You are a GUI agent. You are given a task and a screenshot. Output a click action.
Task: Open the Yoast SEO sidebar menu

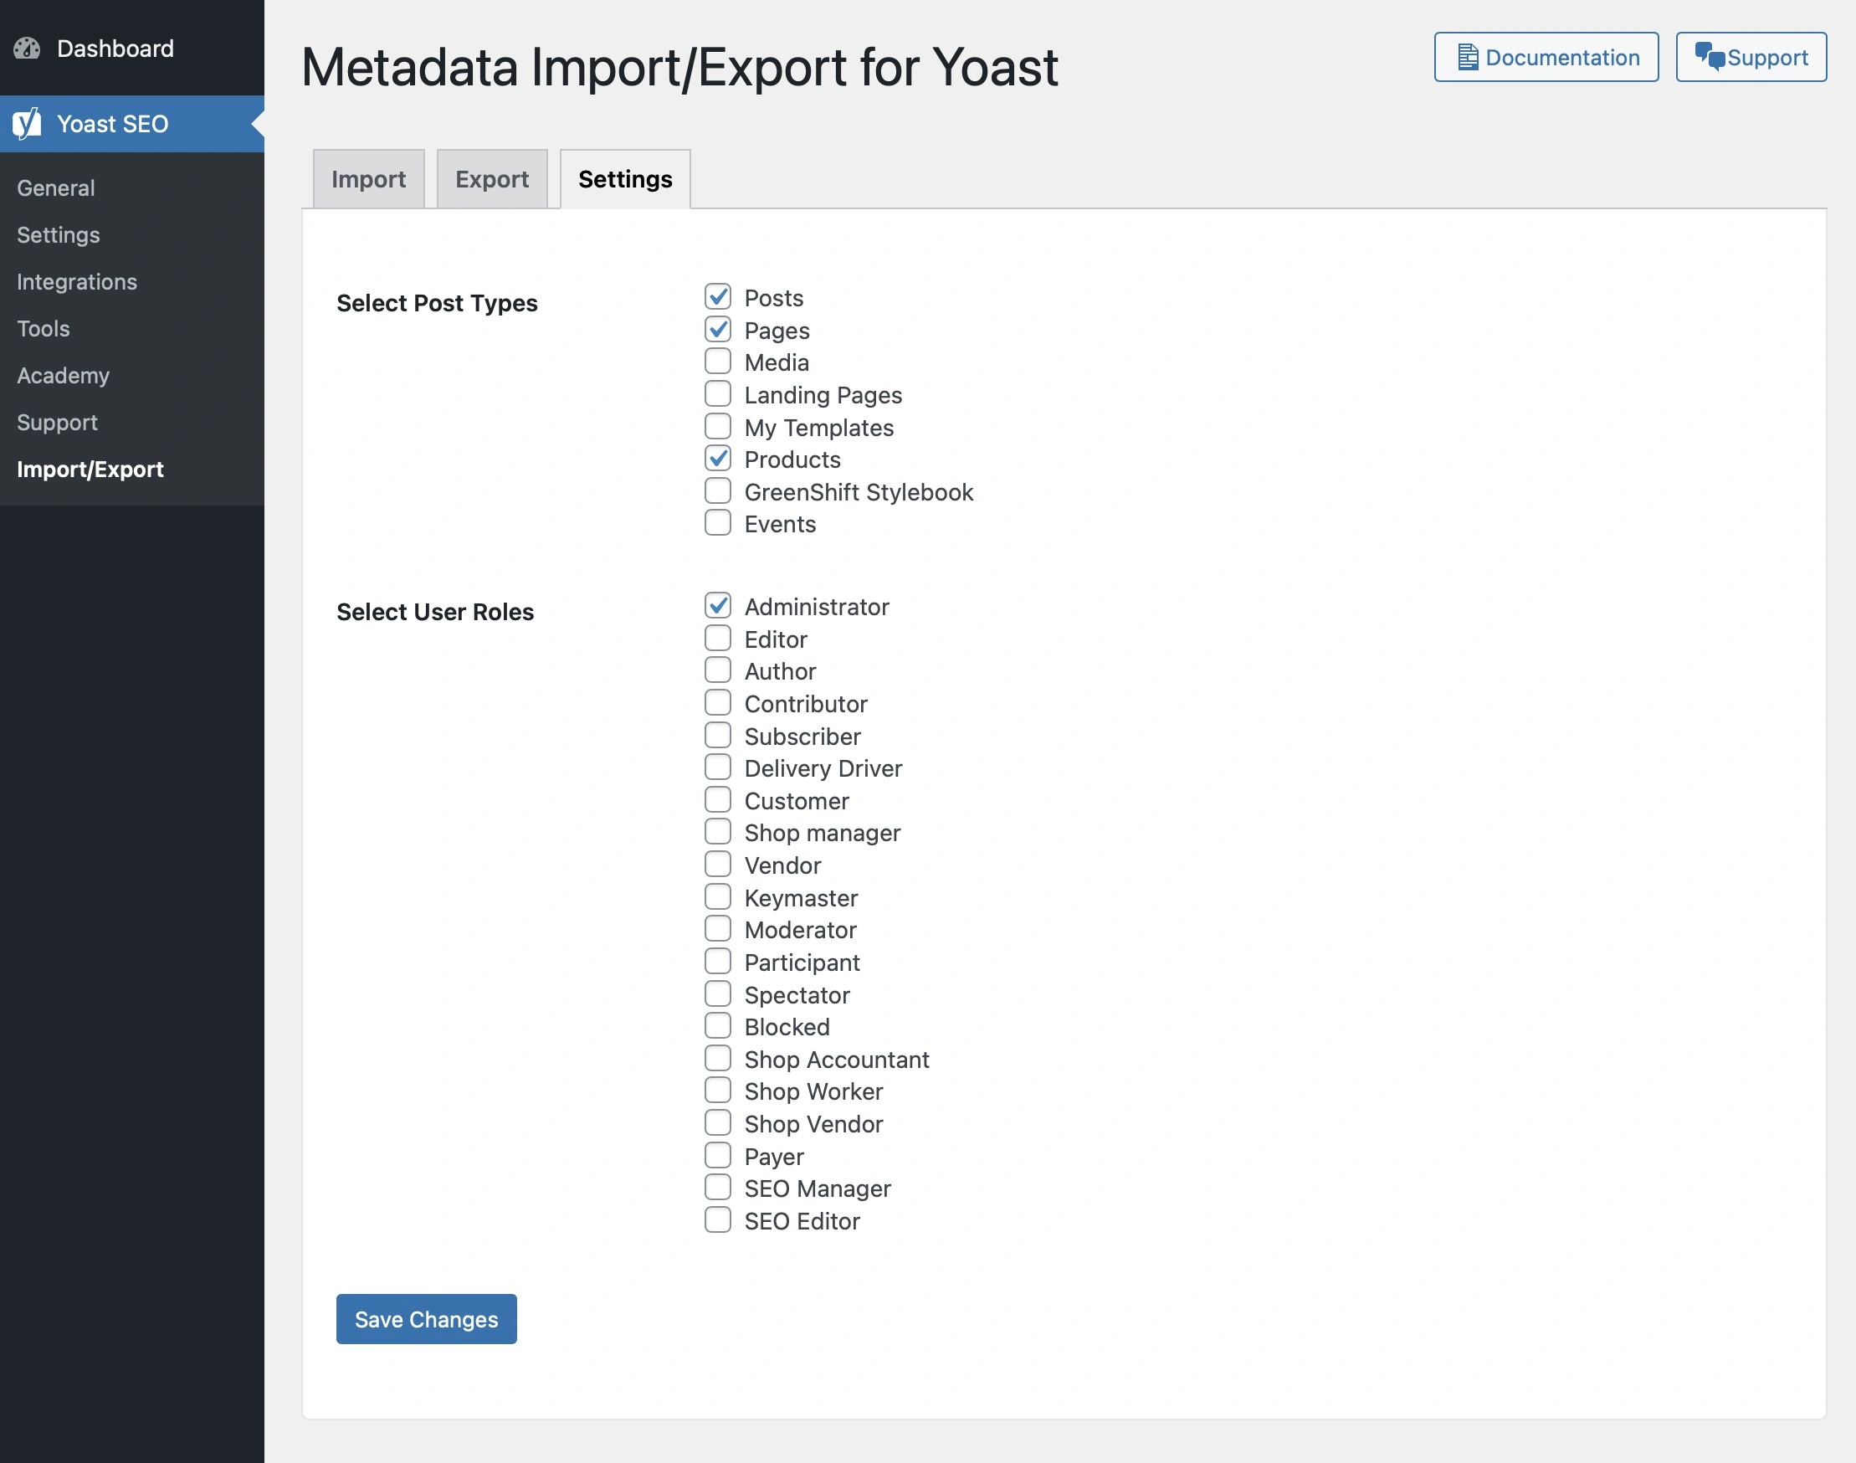132,123
